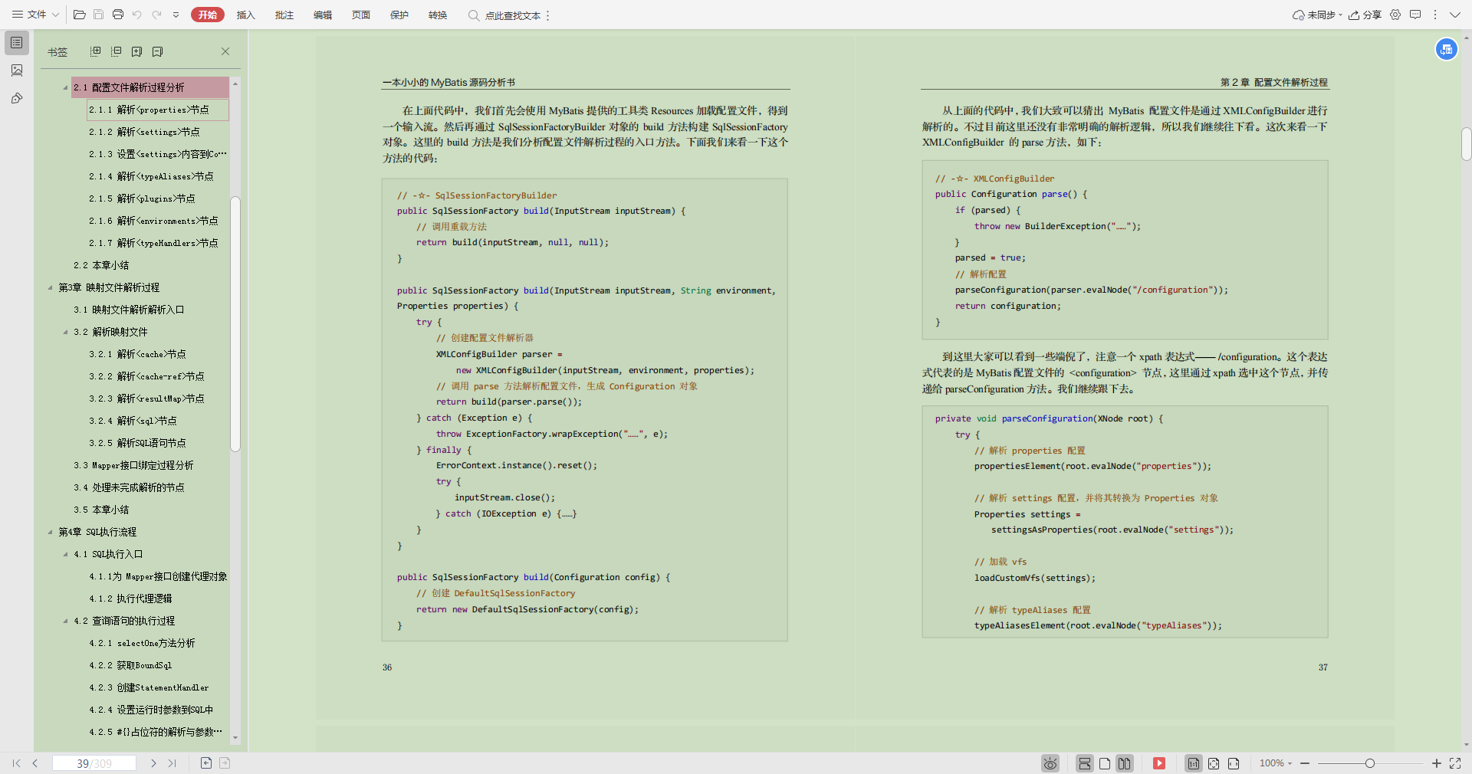Viewport: 1472px width, 774px height.
Task: Start slideshow with red play button
Action: (1159, 763)
